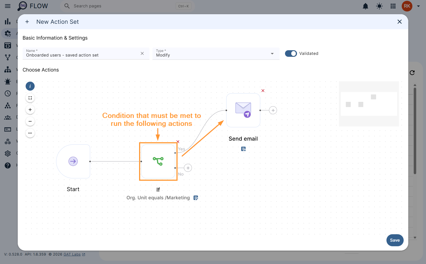Toggle the Validated switch
Viewport: 426px width, 264px height.
pos(291,54)
